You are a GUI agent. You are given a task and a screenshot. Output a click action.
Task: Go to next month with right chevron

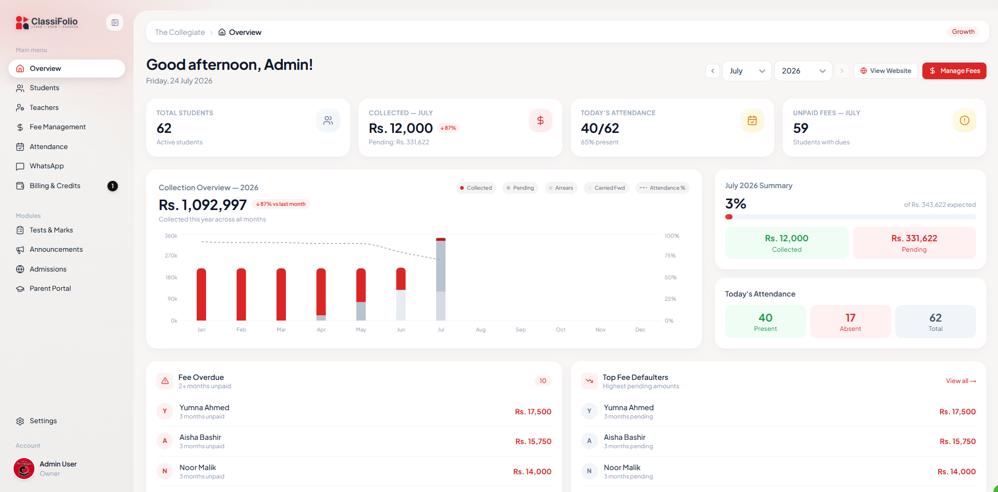tap(841, 71)
